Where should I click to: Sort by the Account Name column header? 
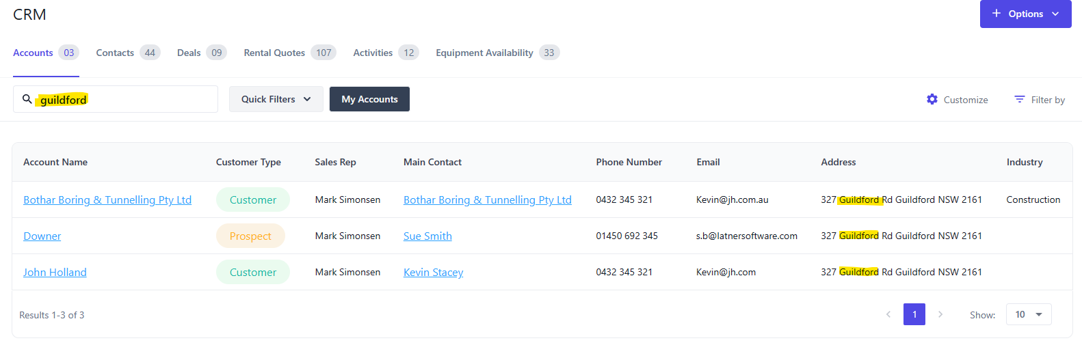click(x=55, y=162)
